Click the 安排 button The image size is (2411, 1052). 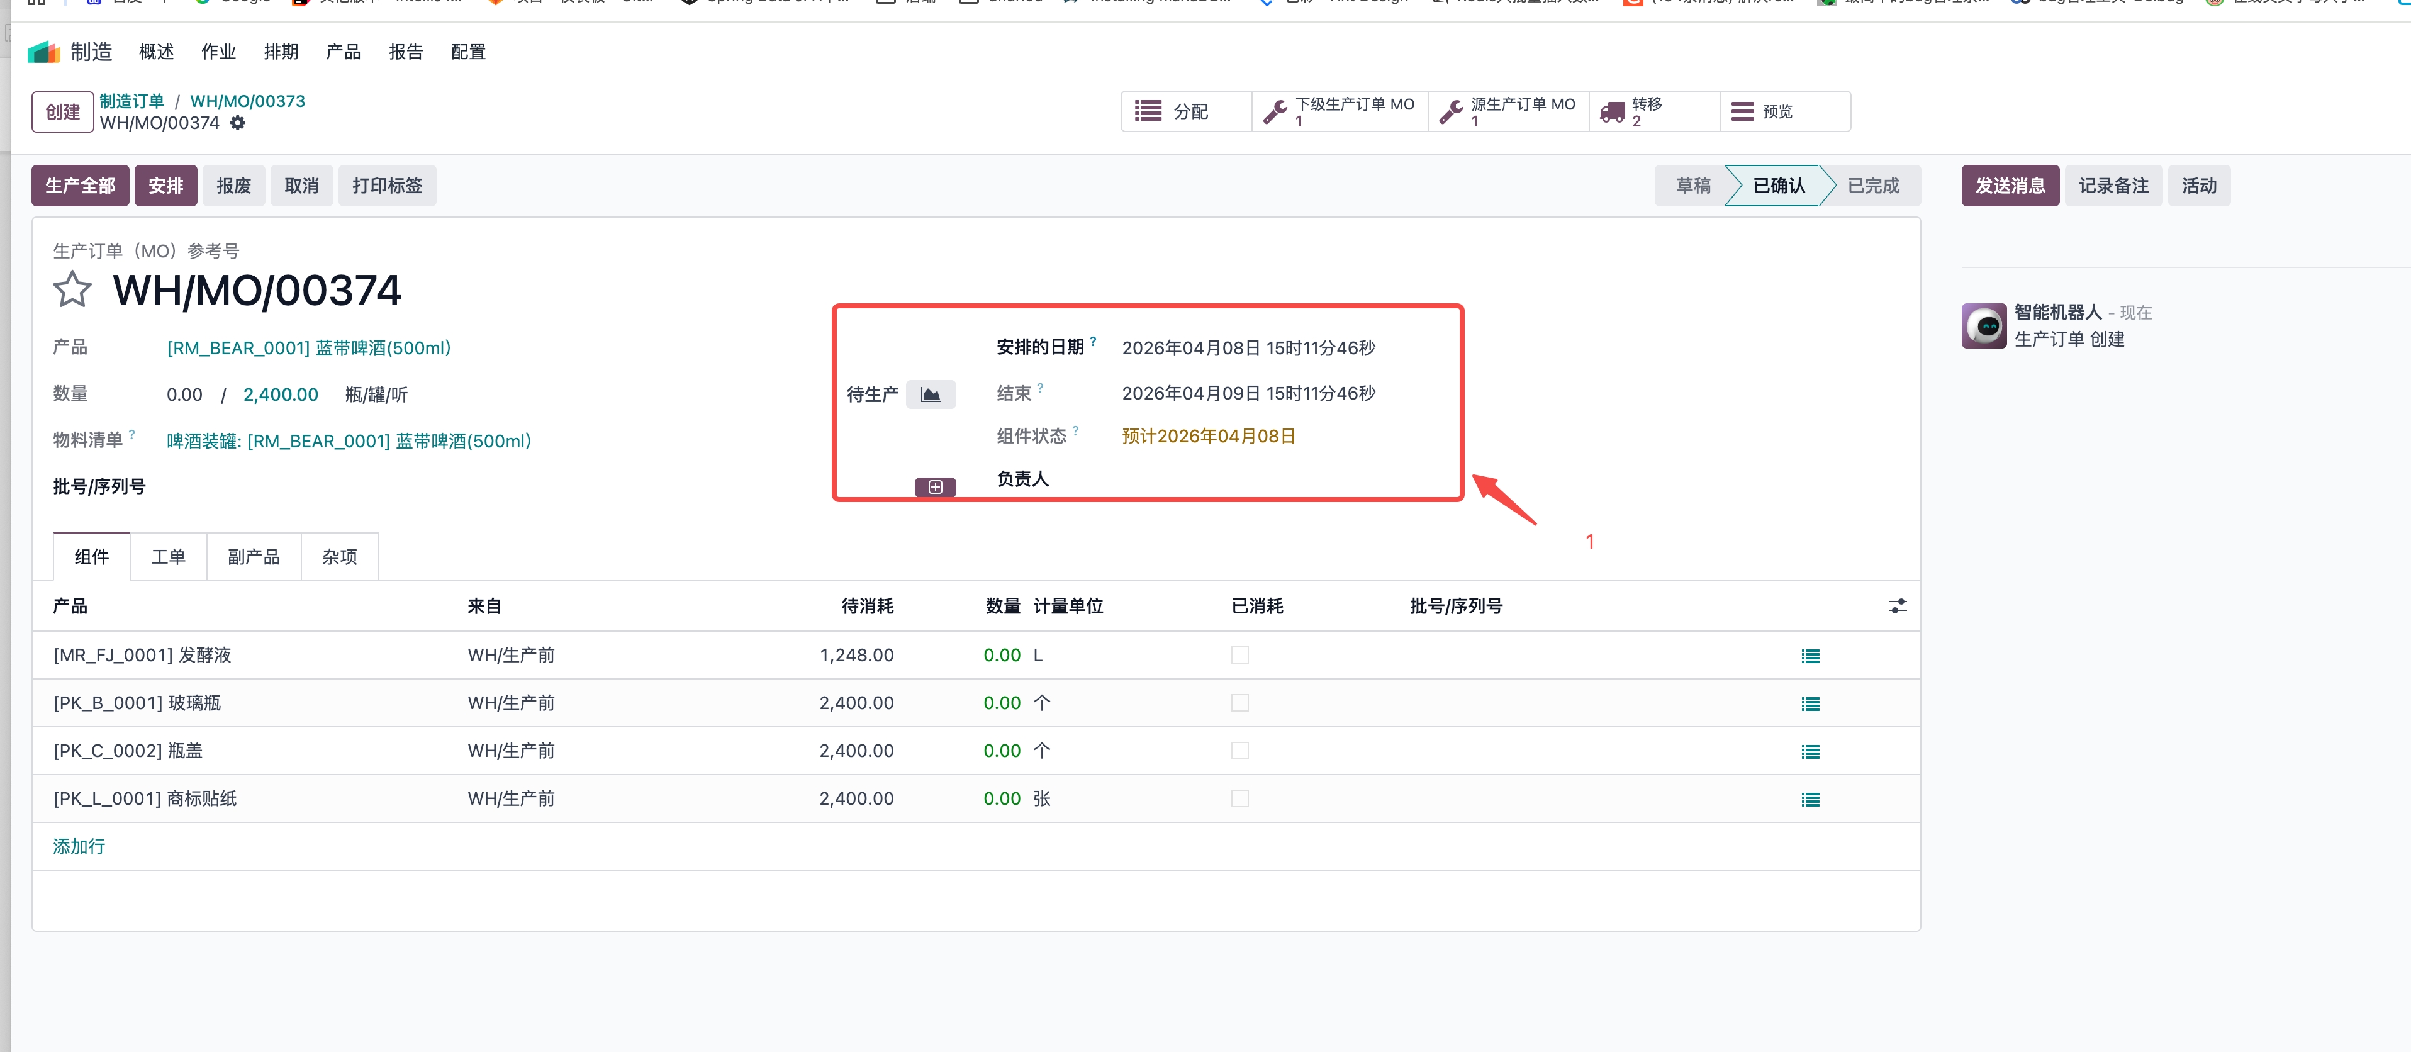[165, 186]
